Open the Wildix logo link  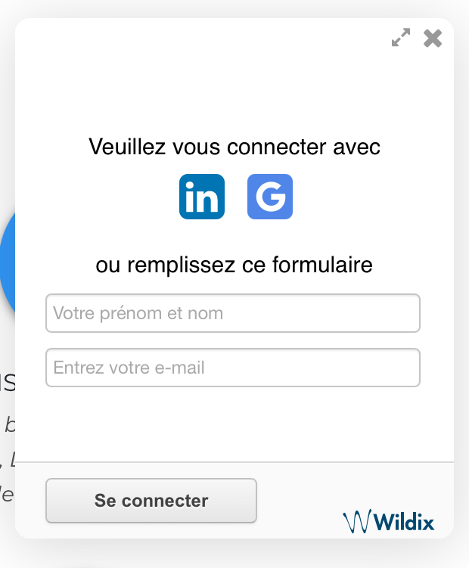(389, 521)
